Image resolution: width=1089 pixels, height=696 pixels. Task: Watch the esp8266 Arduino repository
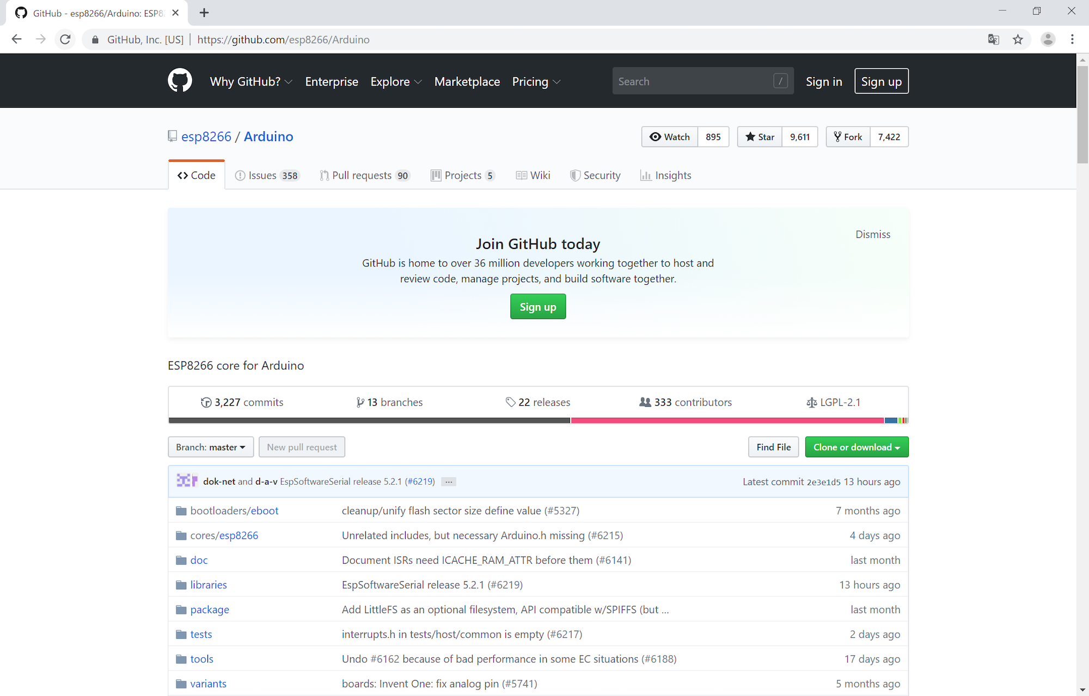[670, 137]
